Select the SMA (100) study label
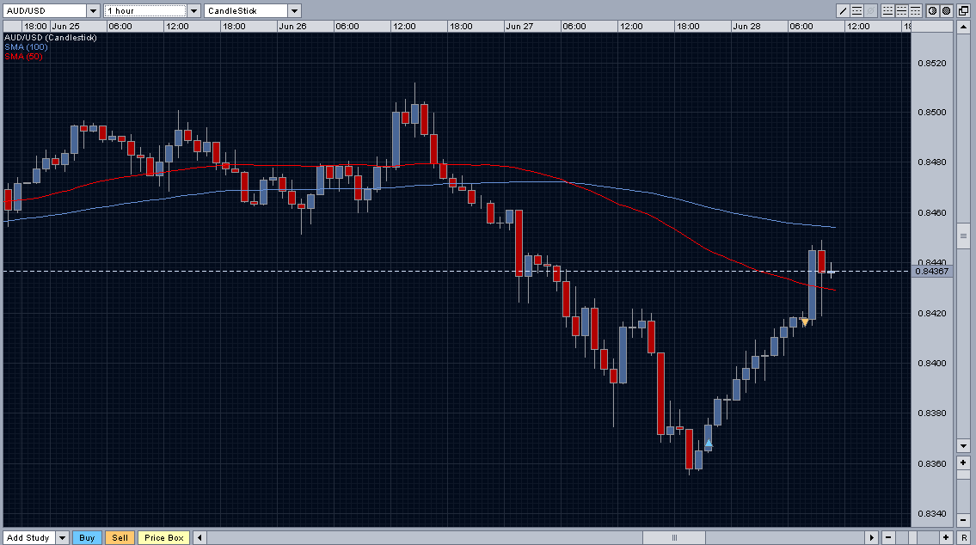Image resolution: width=976 pixels, height=545 pixels. [x=26, y=47]
